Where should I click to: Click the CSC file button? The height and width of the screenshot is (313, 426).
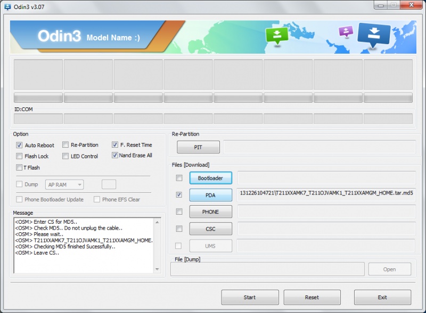coord(210,229)
